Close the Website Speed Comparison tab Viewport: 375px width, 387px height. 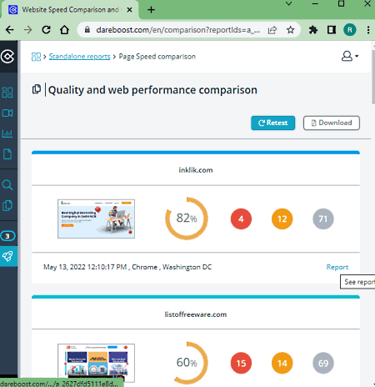pos(129,10)
